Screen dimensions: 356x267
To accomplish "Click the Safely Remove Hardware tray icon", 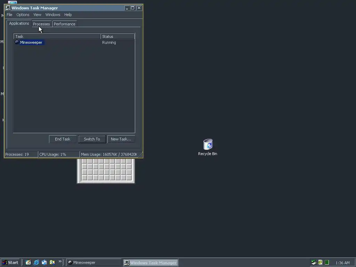I will tap(314, 262).
